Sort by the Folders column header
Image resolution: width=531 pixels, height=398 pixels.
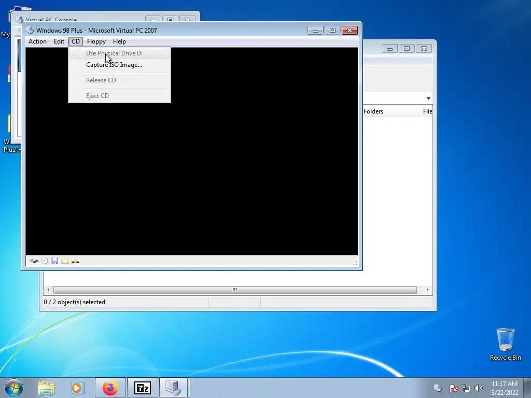point(373,111)
